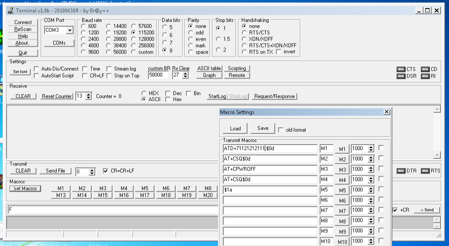Increase the Rx Clear spinner value
The image size is (449, 246).
click(x=186, y=73)
